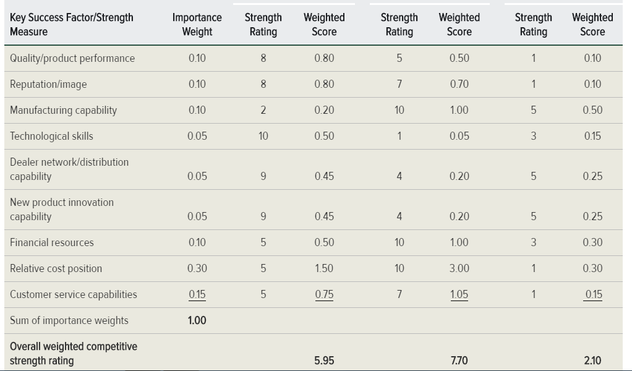Click 'Dealer network/distribution capability' label
Image resolution: width=632 pixels, height=371 pixels.
69,169
